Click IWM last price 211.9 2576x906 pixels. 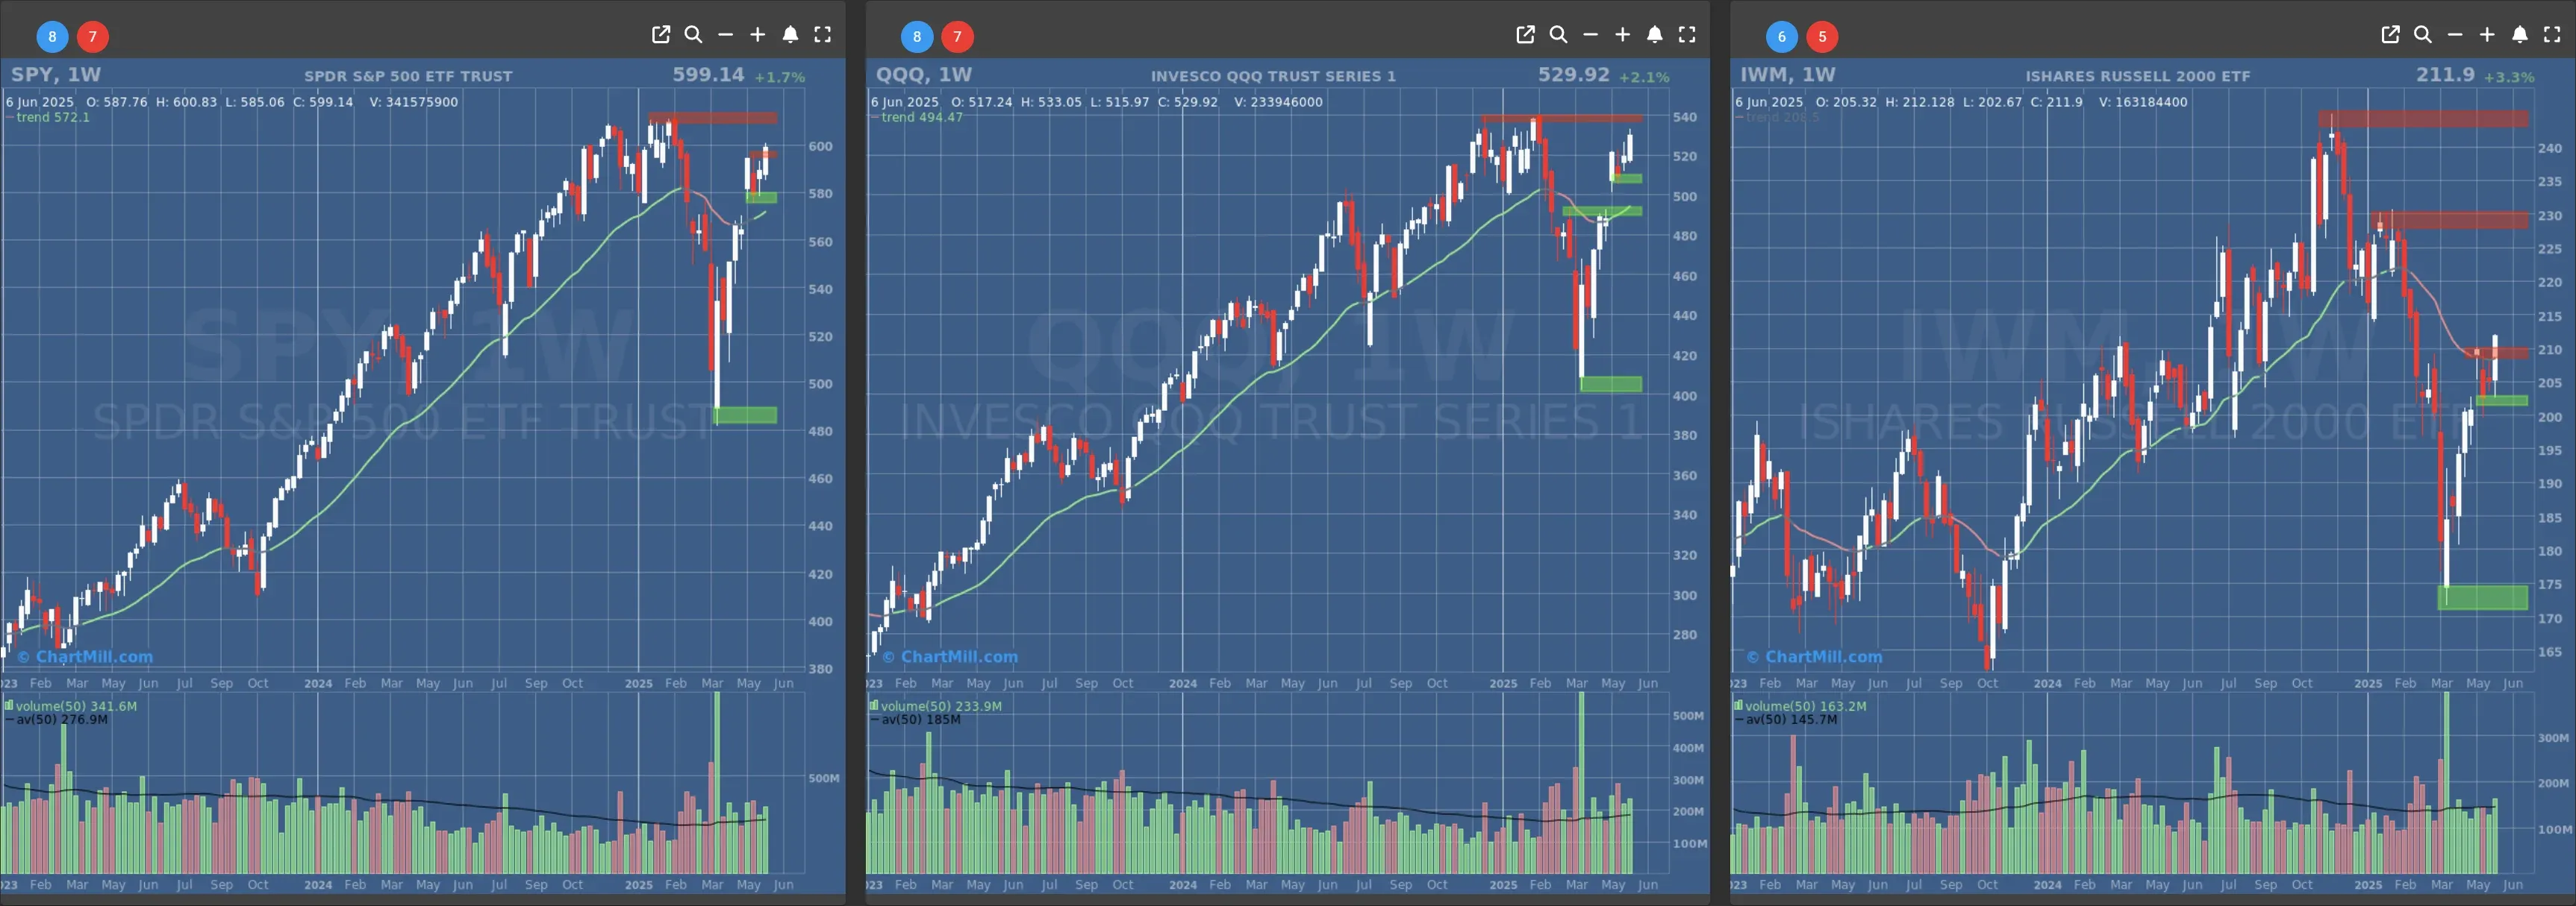[x=2445, y=75]
